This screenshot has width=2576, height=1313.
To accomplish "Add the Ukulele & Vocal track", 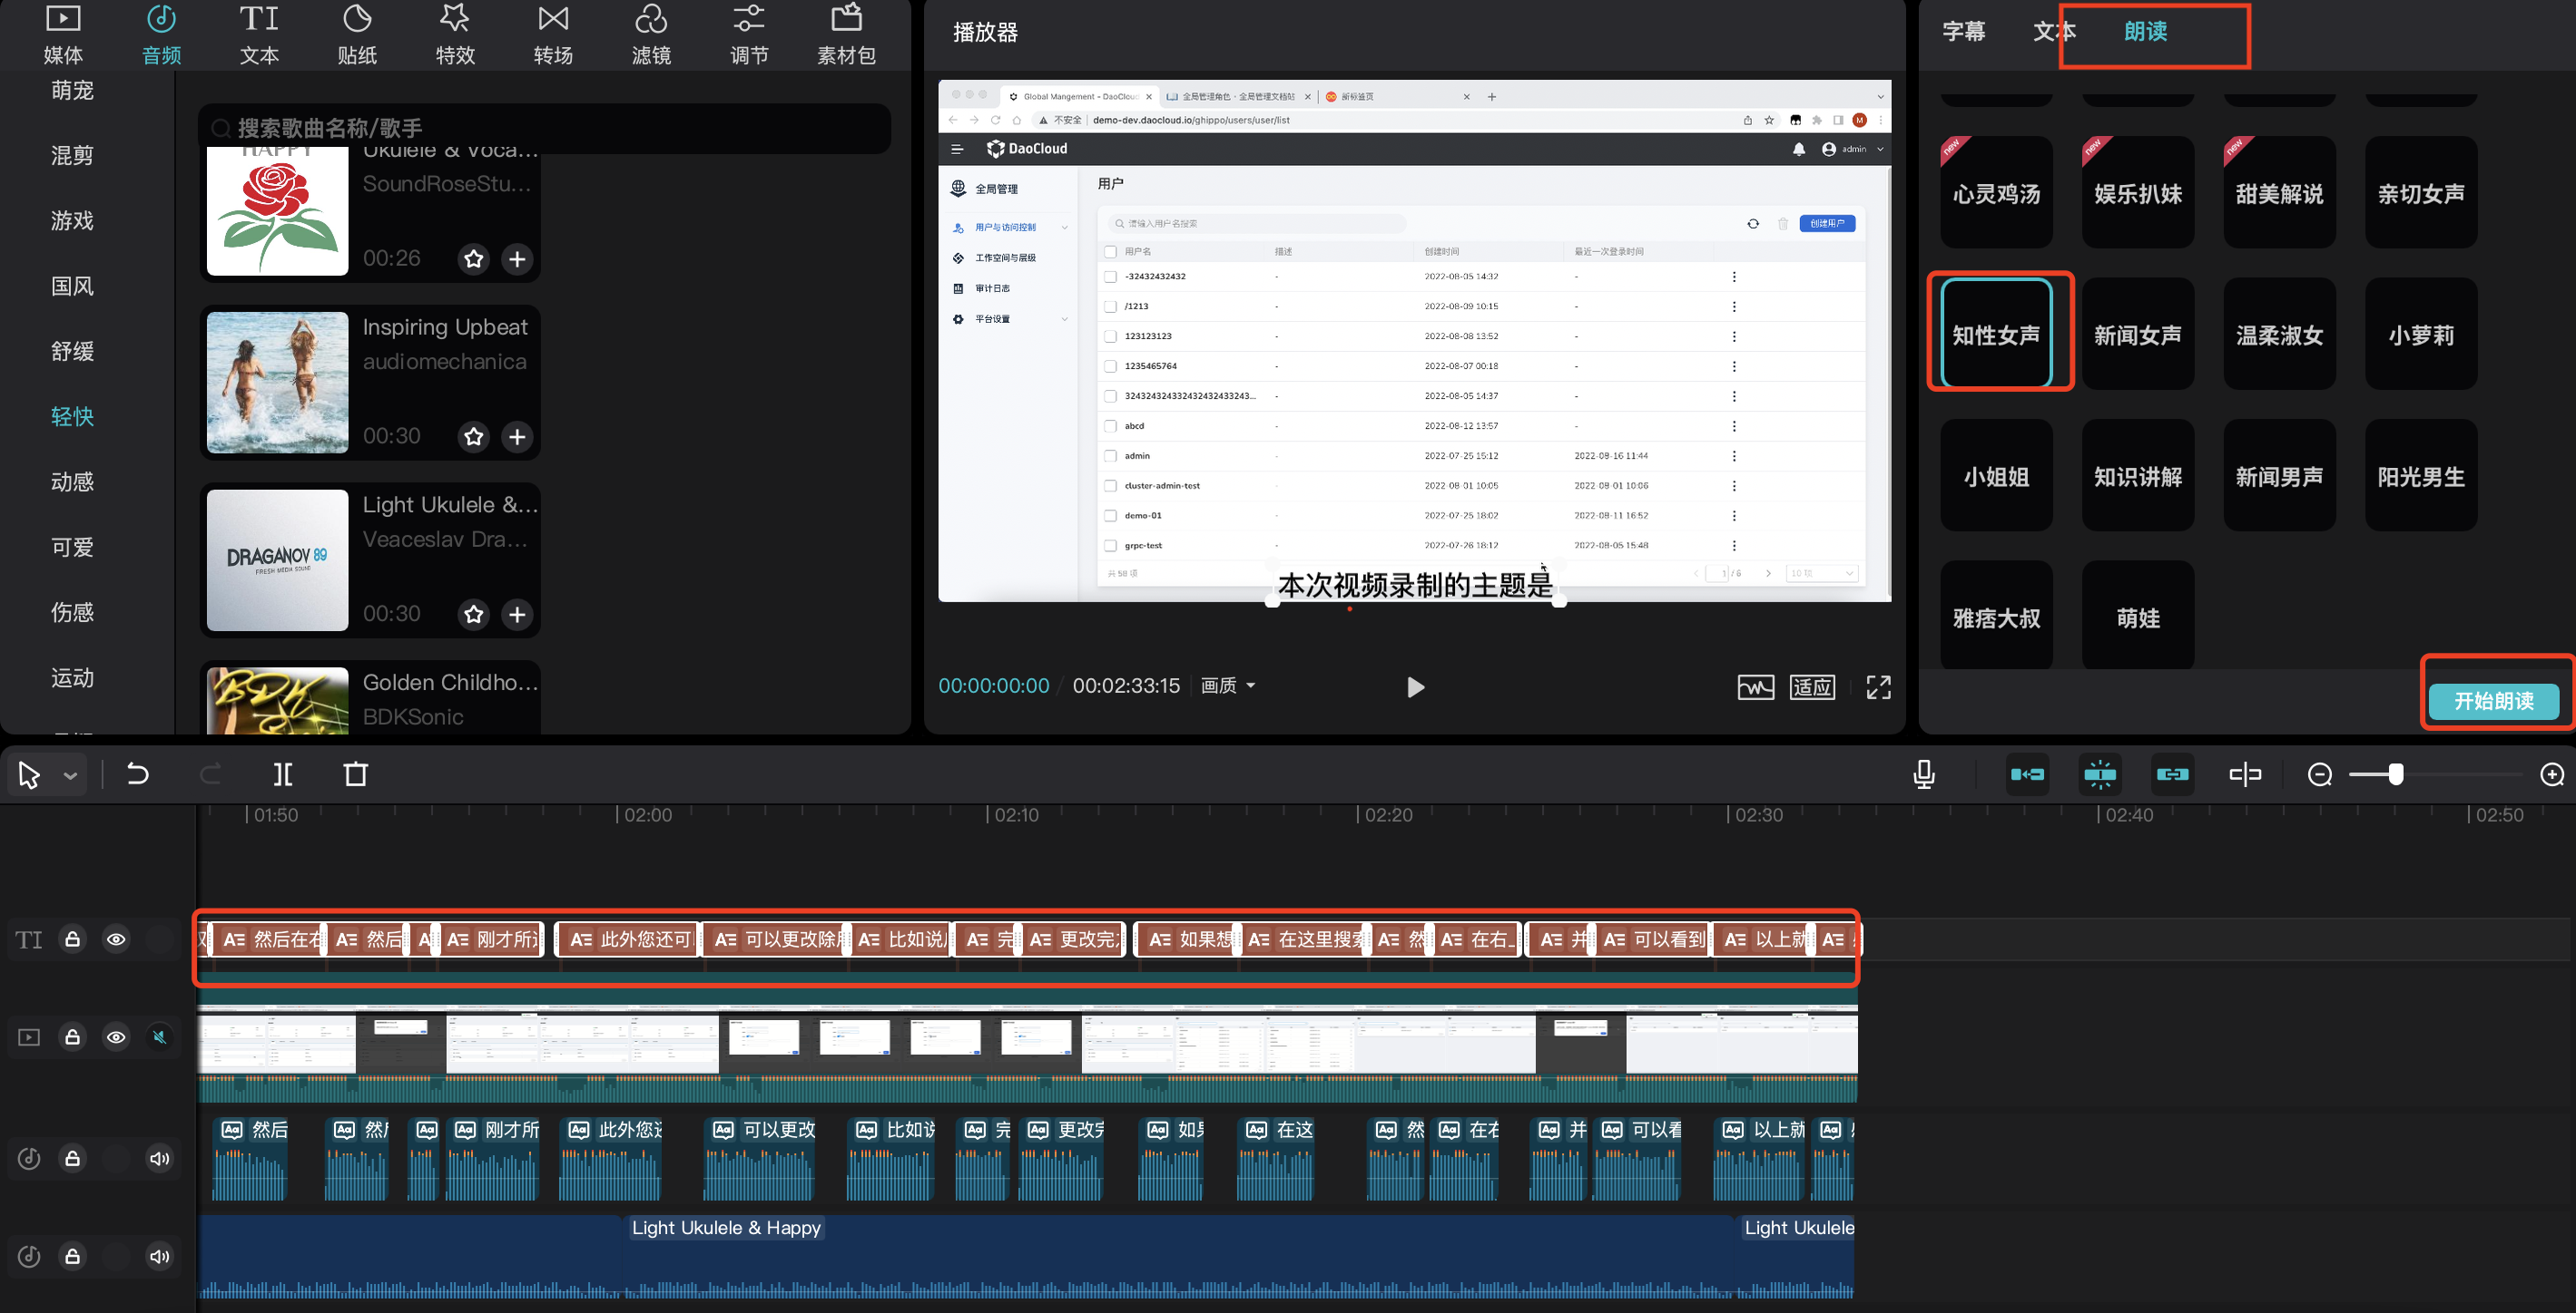I will [517, 258].
